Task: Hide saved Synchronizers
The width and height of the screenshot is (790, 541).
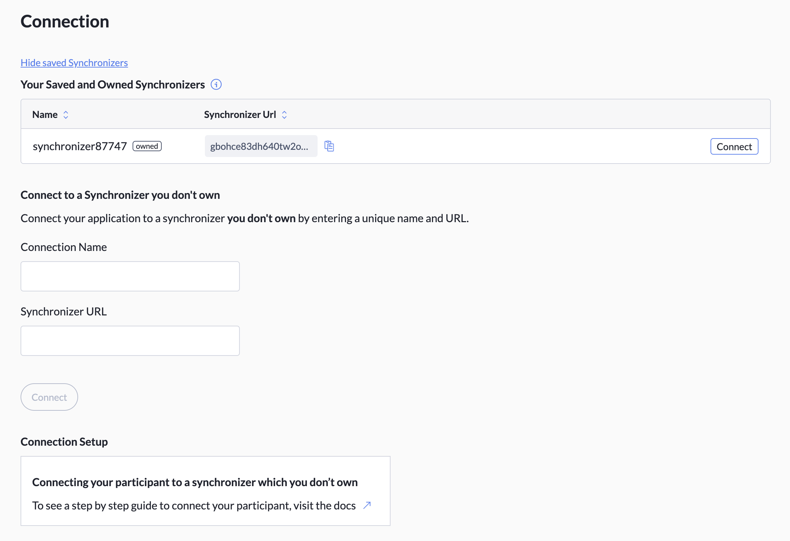Action: pyautogui.click(x=74, y=62)
